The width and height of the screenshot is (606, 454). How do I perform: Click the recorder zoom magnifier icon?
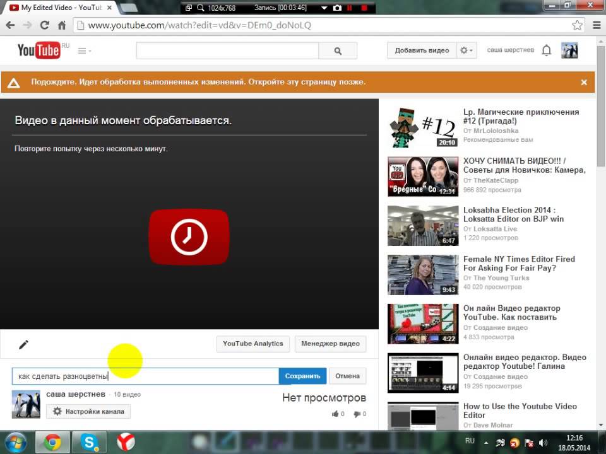pos(200,8)
